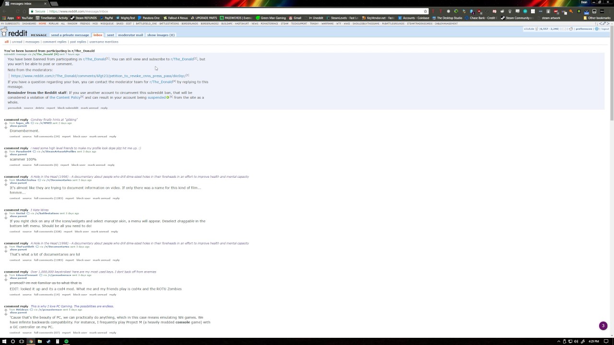Filter inbox by username mentions
The height and width of the screenshot is (345, 614).
[104, 42]
